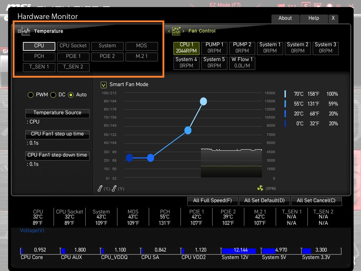
Task: Select PCIE 2 temperature sensor
Action: coord(107,57)
